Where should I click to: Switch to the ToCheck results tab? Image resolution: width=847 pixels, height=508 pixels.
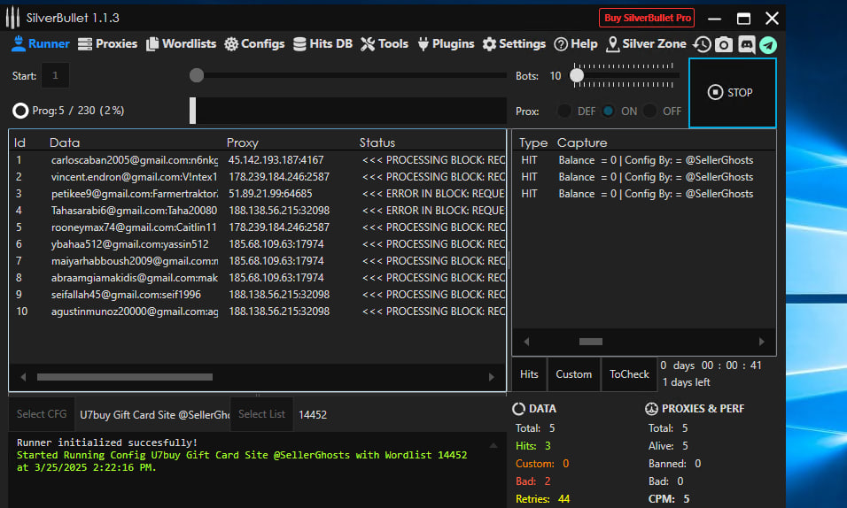coord(629,374)
